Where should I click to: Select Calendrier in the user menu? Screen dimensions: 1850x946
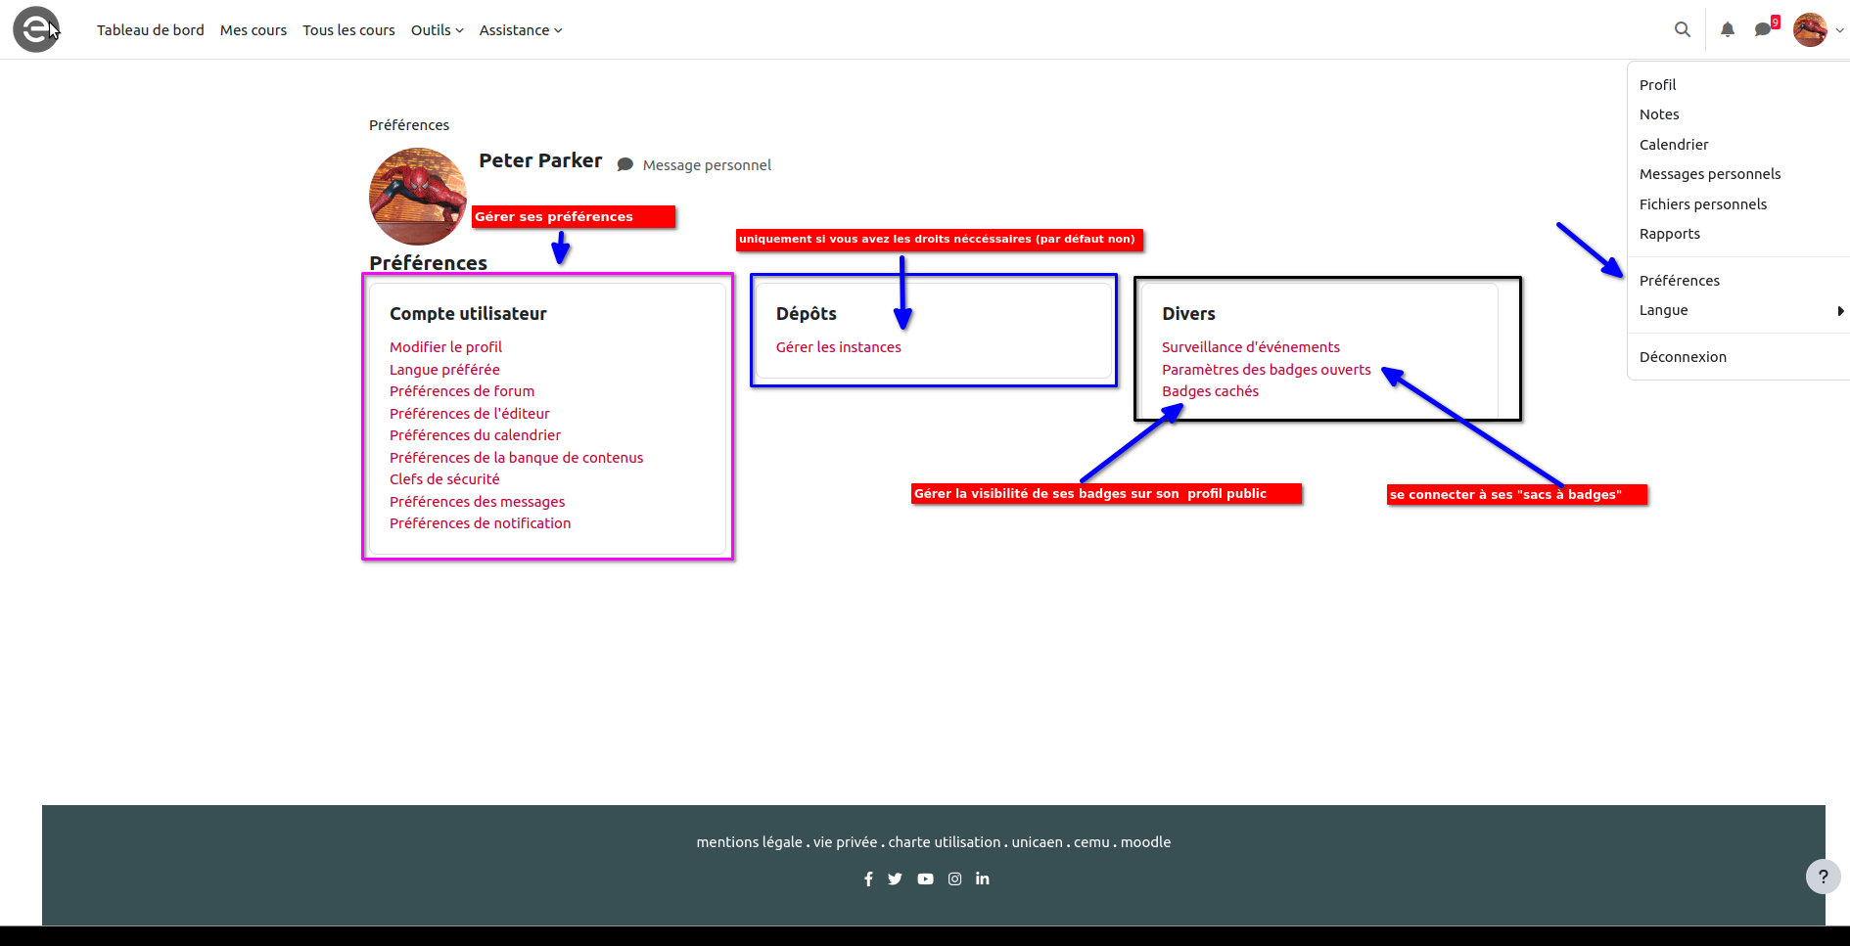(1673, 145)
